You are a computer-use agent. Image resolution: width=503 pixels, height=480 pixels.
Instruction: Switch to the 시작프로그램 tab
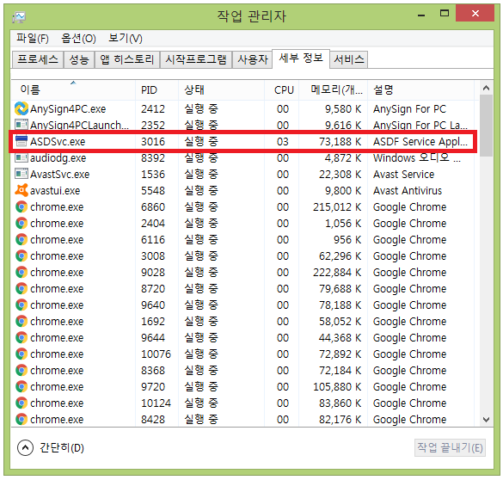tap(196, 59)
